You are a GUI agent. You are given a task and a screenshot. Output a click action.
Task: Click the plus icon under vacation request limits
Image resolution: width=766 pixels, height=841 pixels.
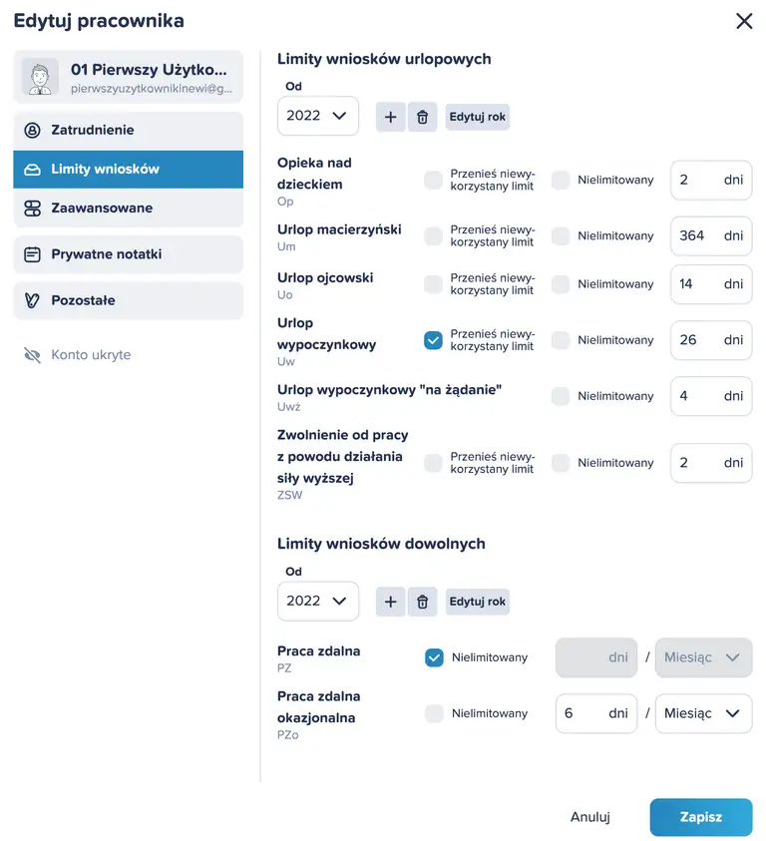(390, 117)
